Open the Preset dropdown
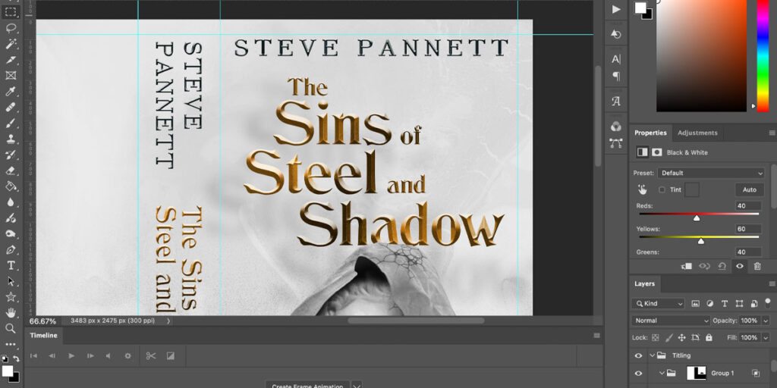777x388 pixels. (x=711, y=173)
